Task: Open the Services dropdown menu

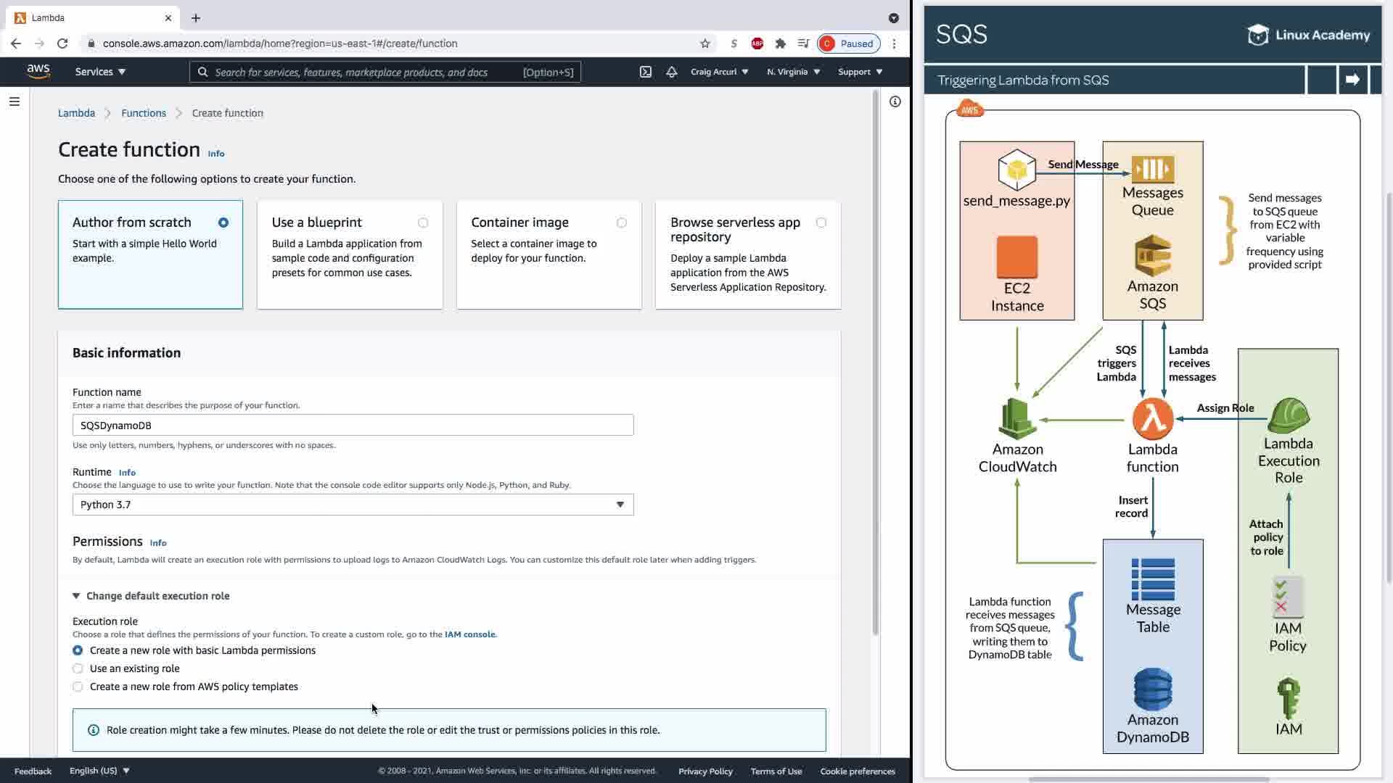Action: [100, 72]
